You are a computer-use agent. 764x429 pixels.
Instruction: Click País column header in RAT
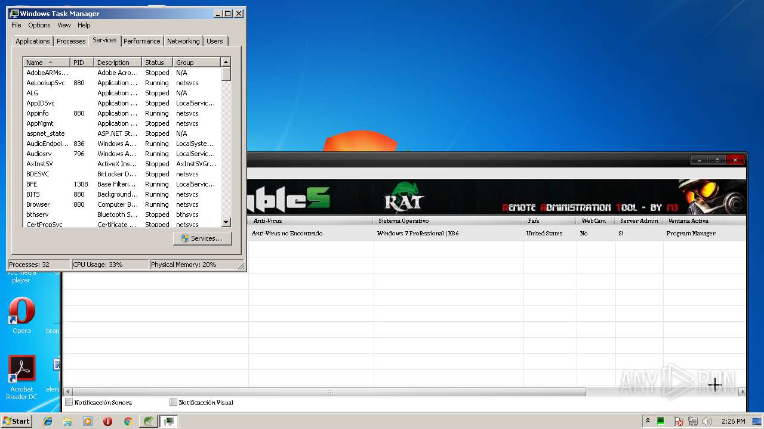[x=550, y=220]
